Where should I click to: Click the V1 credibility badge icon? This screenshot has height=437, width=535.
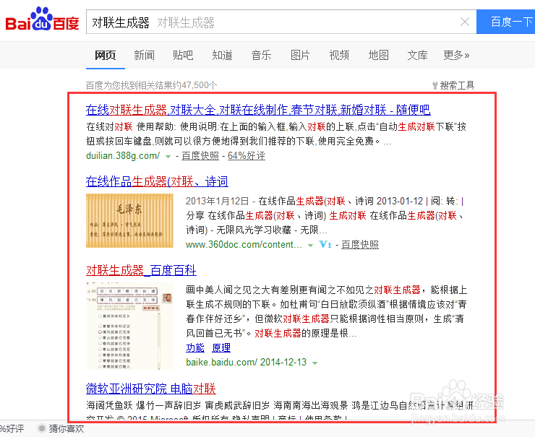325,244
